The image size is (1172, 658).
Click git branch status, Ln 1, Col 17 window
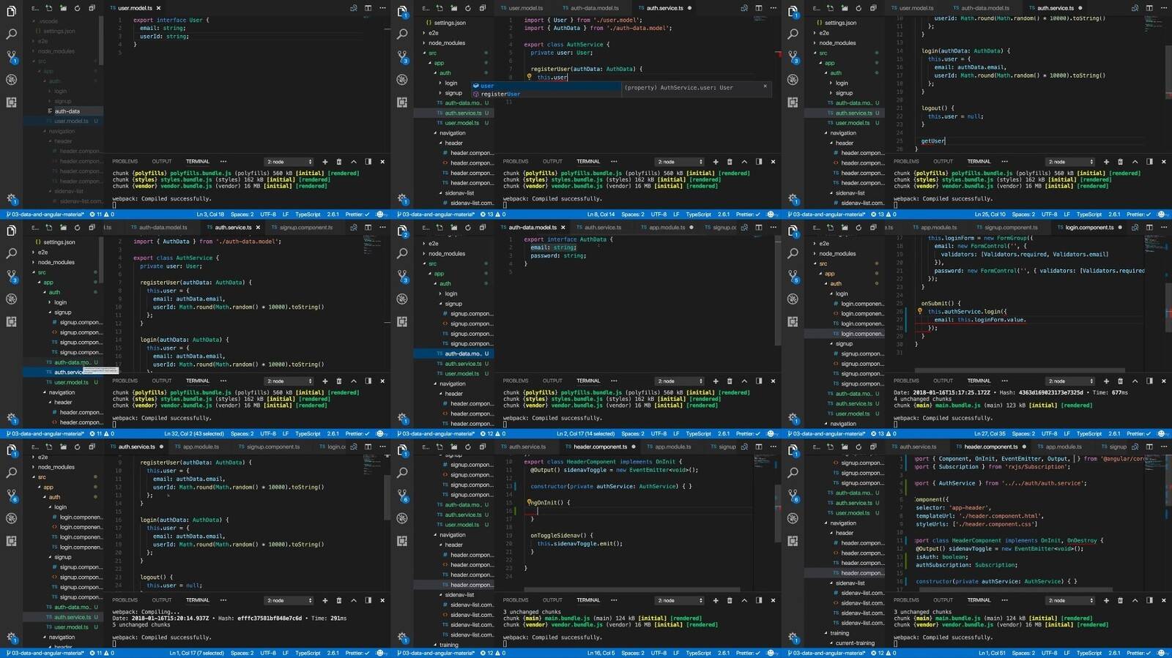(43, 653)
